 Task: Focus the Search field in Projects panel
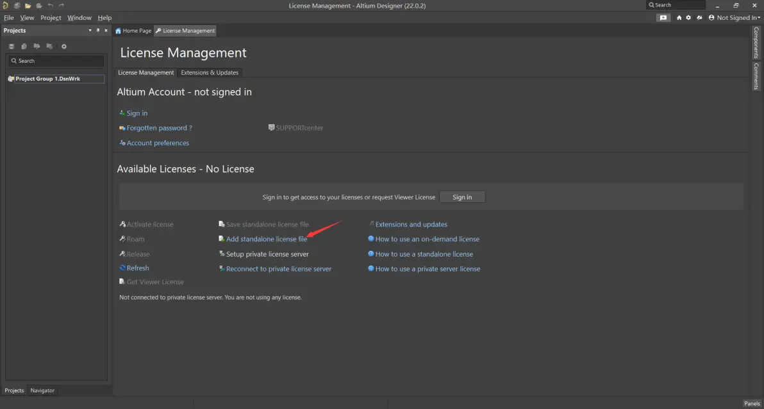[x=56, y=61]
